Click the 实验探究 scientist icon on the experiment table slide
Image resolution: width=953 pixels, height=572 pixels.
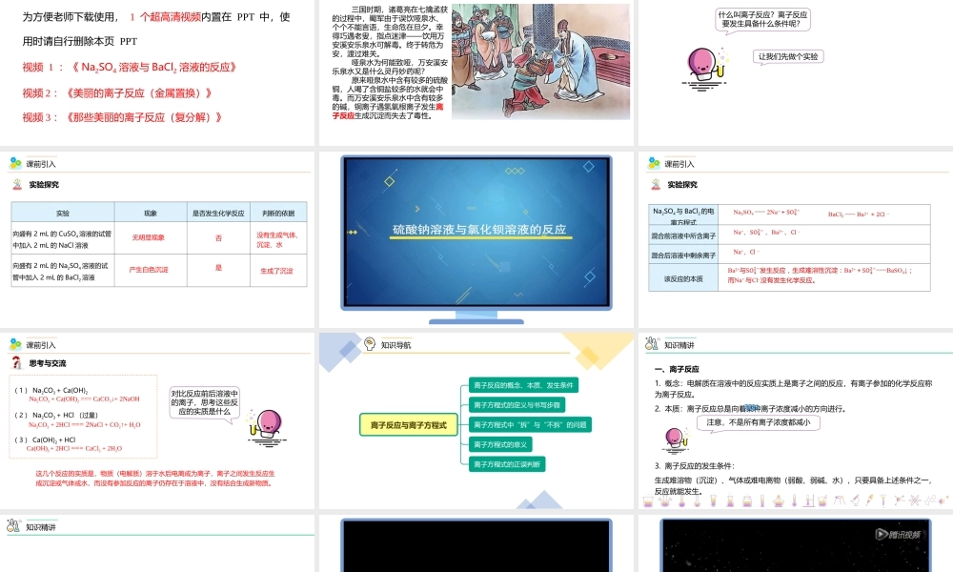click(x=17, y=184)
